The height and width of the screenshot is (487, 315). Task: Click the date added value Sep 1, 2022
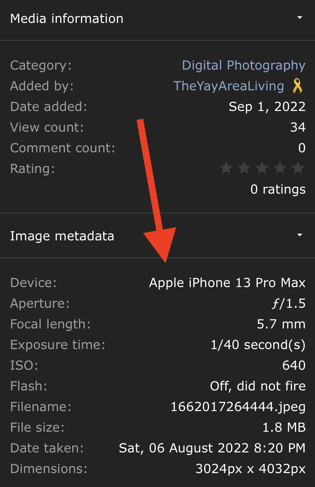[267, 106]
